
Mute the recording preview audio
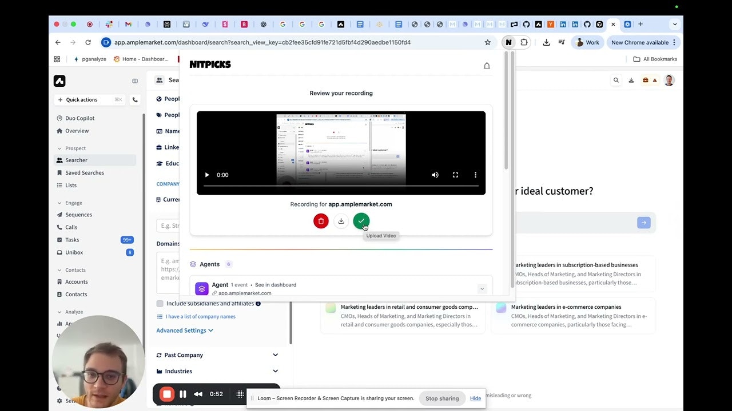435,175
